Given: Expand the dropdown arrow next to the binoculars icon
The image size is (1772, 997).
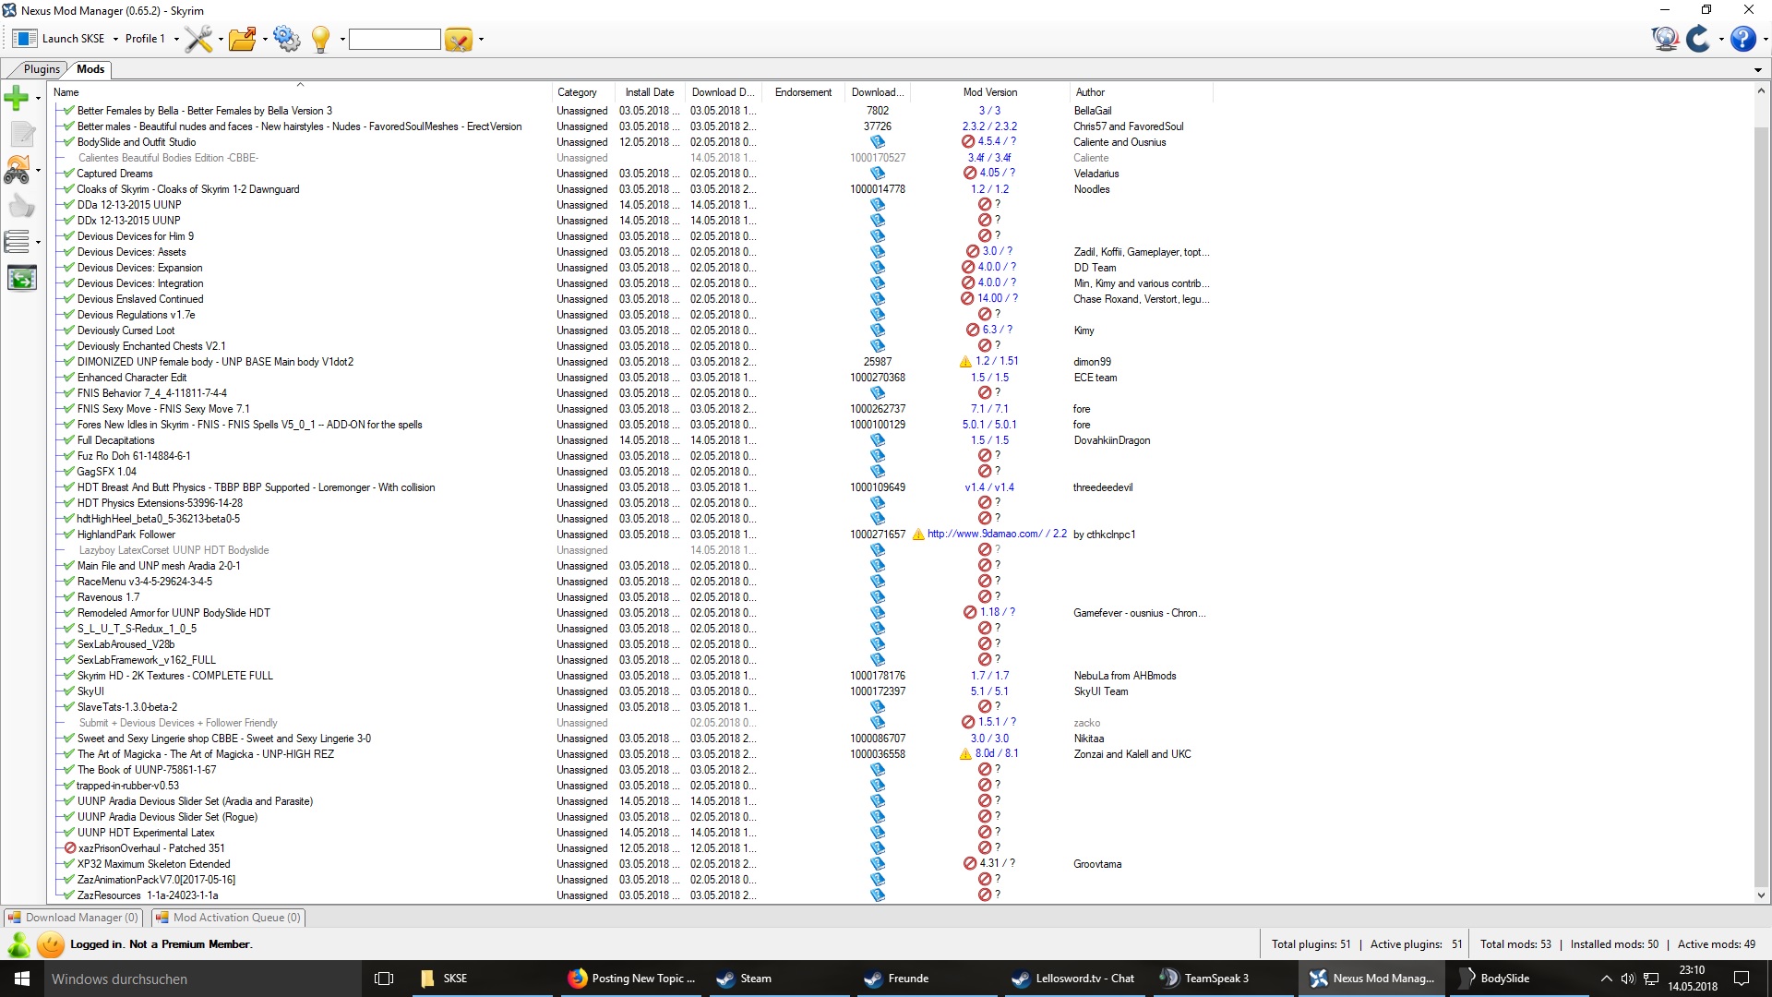Looking at the screenshot, I should tap(38, 171).
